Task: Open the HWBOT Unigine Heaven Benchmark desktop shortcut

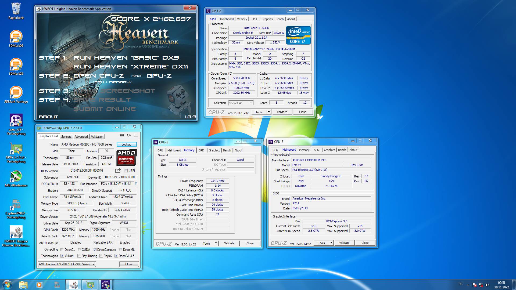Action: click(16, 236)
